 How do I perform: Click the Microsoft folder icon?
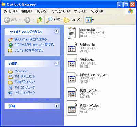coord(10,72)
